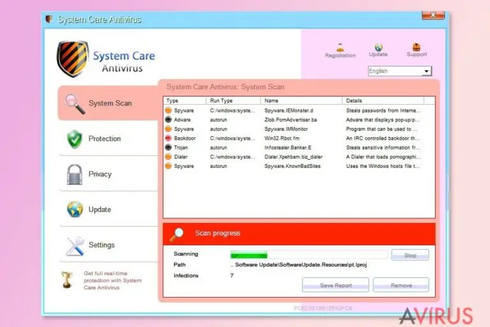Click the Privacy padlock icon

75,174
